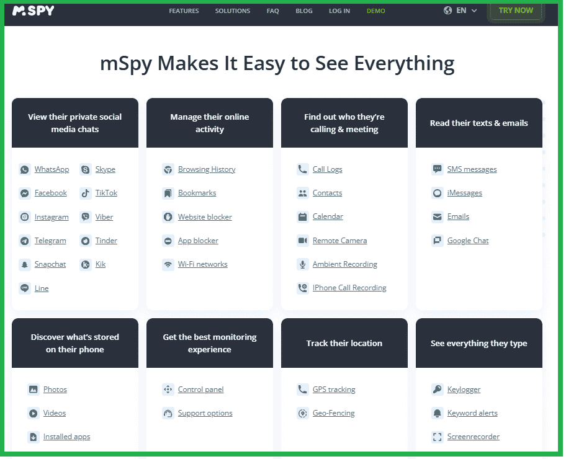Click the Photos picture icon
The image size is (566, 459).
[x=34, y=390]
